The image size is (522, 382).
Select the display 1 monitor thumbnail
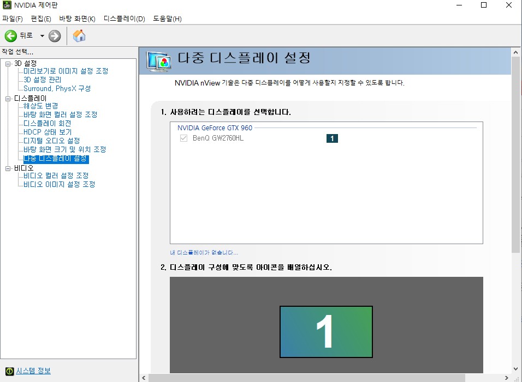(x=326, y=332)
